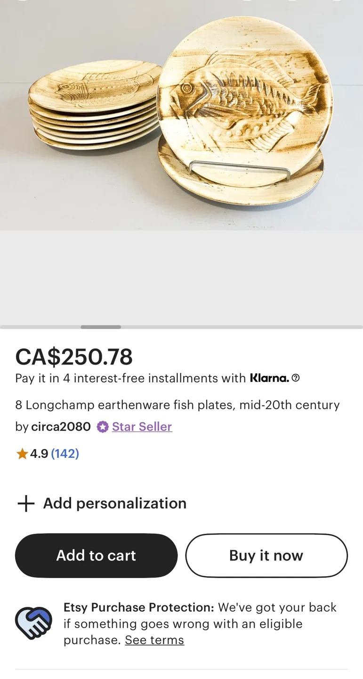Open See terms for Purchase Protection
363x679 pixels.
point(154,640)
